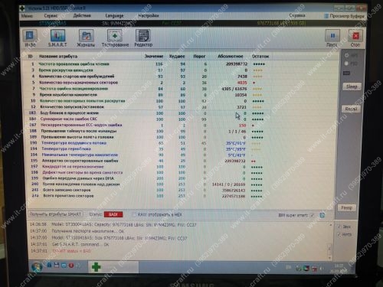Select attribute row 187 uncorrectable ECC errors

(149, 126)
